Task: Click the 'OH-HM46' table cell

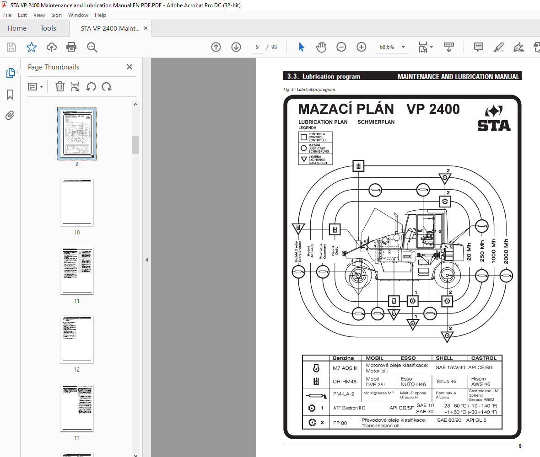Action: 345,381
